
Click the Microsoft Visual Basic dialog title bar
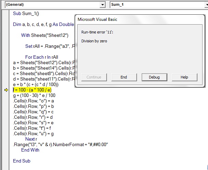point(137,19)
